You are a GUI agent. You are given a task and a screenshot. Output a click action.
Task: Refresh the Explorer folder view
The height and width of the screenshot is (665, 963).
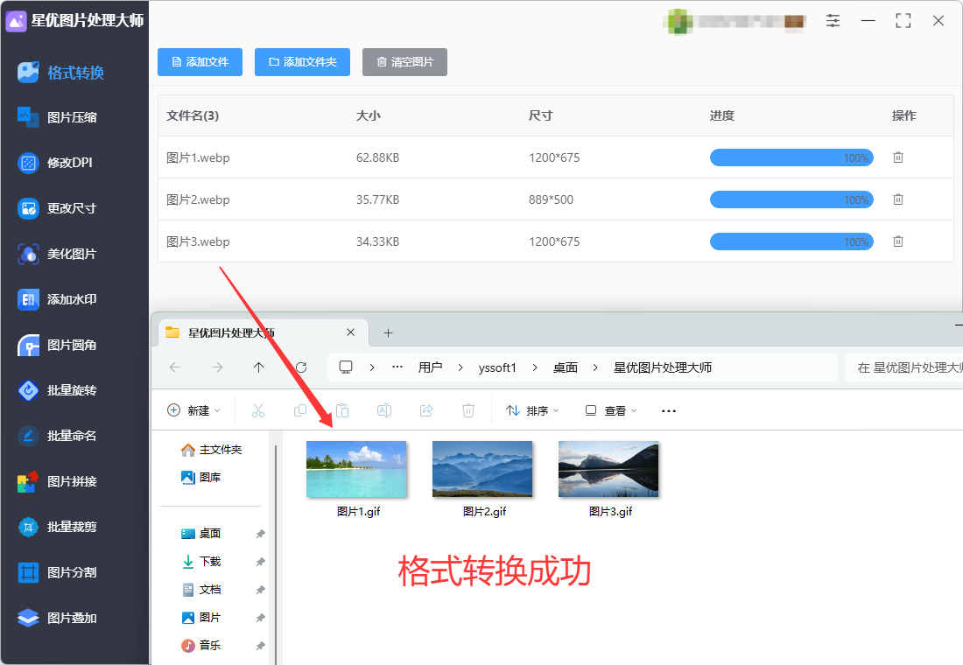(301, 367)
